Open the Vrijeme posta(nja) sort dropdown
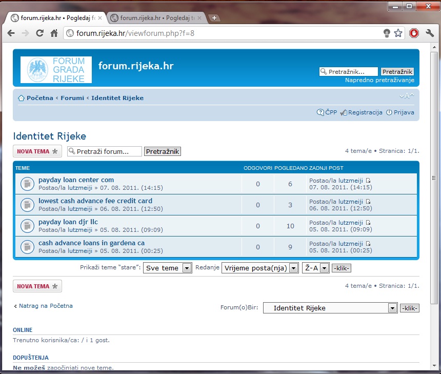 pyautogui.click(x=293, y=268)
